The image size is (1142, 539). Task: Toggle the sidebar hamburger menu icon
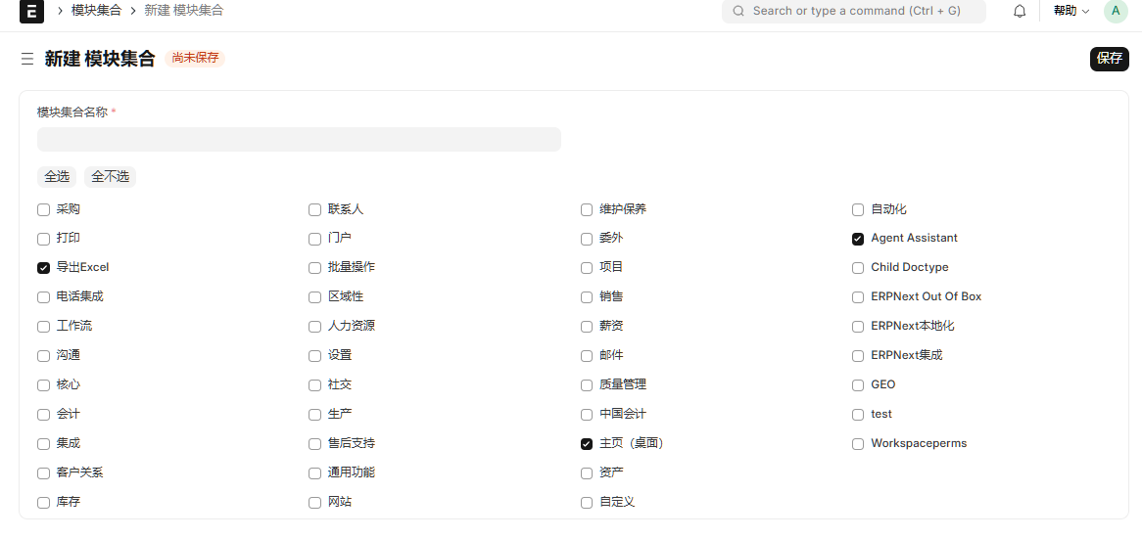tap(27, 59)
